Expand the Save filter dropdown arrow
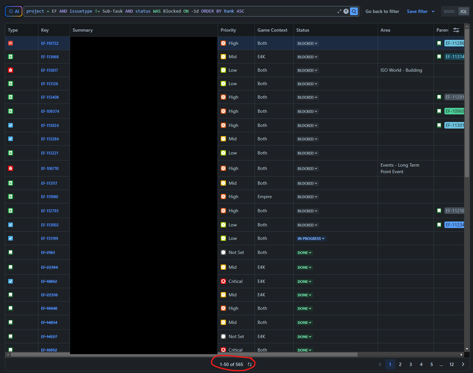473x373 pixels. pyautogui.click(x=433, y=11)
